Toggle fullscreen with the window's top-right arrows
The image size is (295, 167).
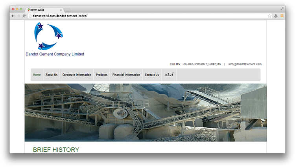[x=282, y=9]
